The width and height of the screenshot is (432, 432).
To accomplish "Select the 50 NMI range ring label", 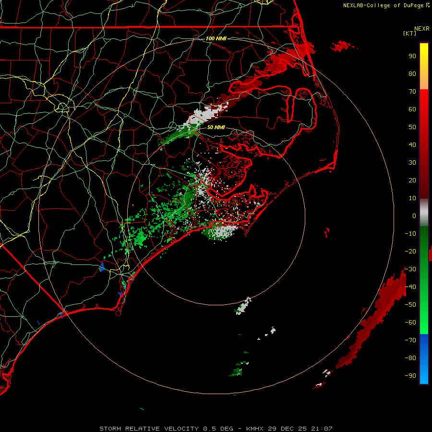I will pyautogui.click(x=216, y=127).
